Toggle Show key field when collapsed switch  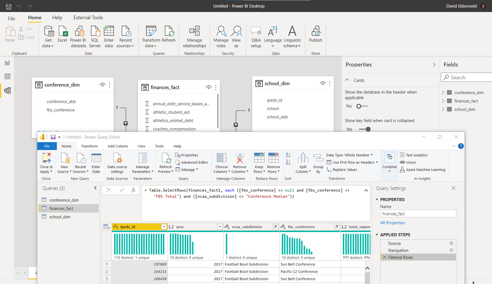[x=365, y=129]
